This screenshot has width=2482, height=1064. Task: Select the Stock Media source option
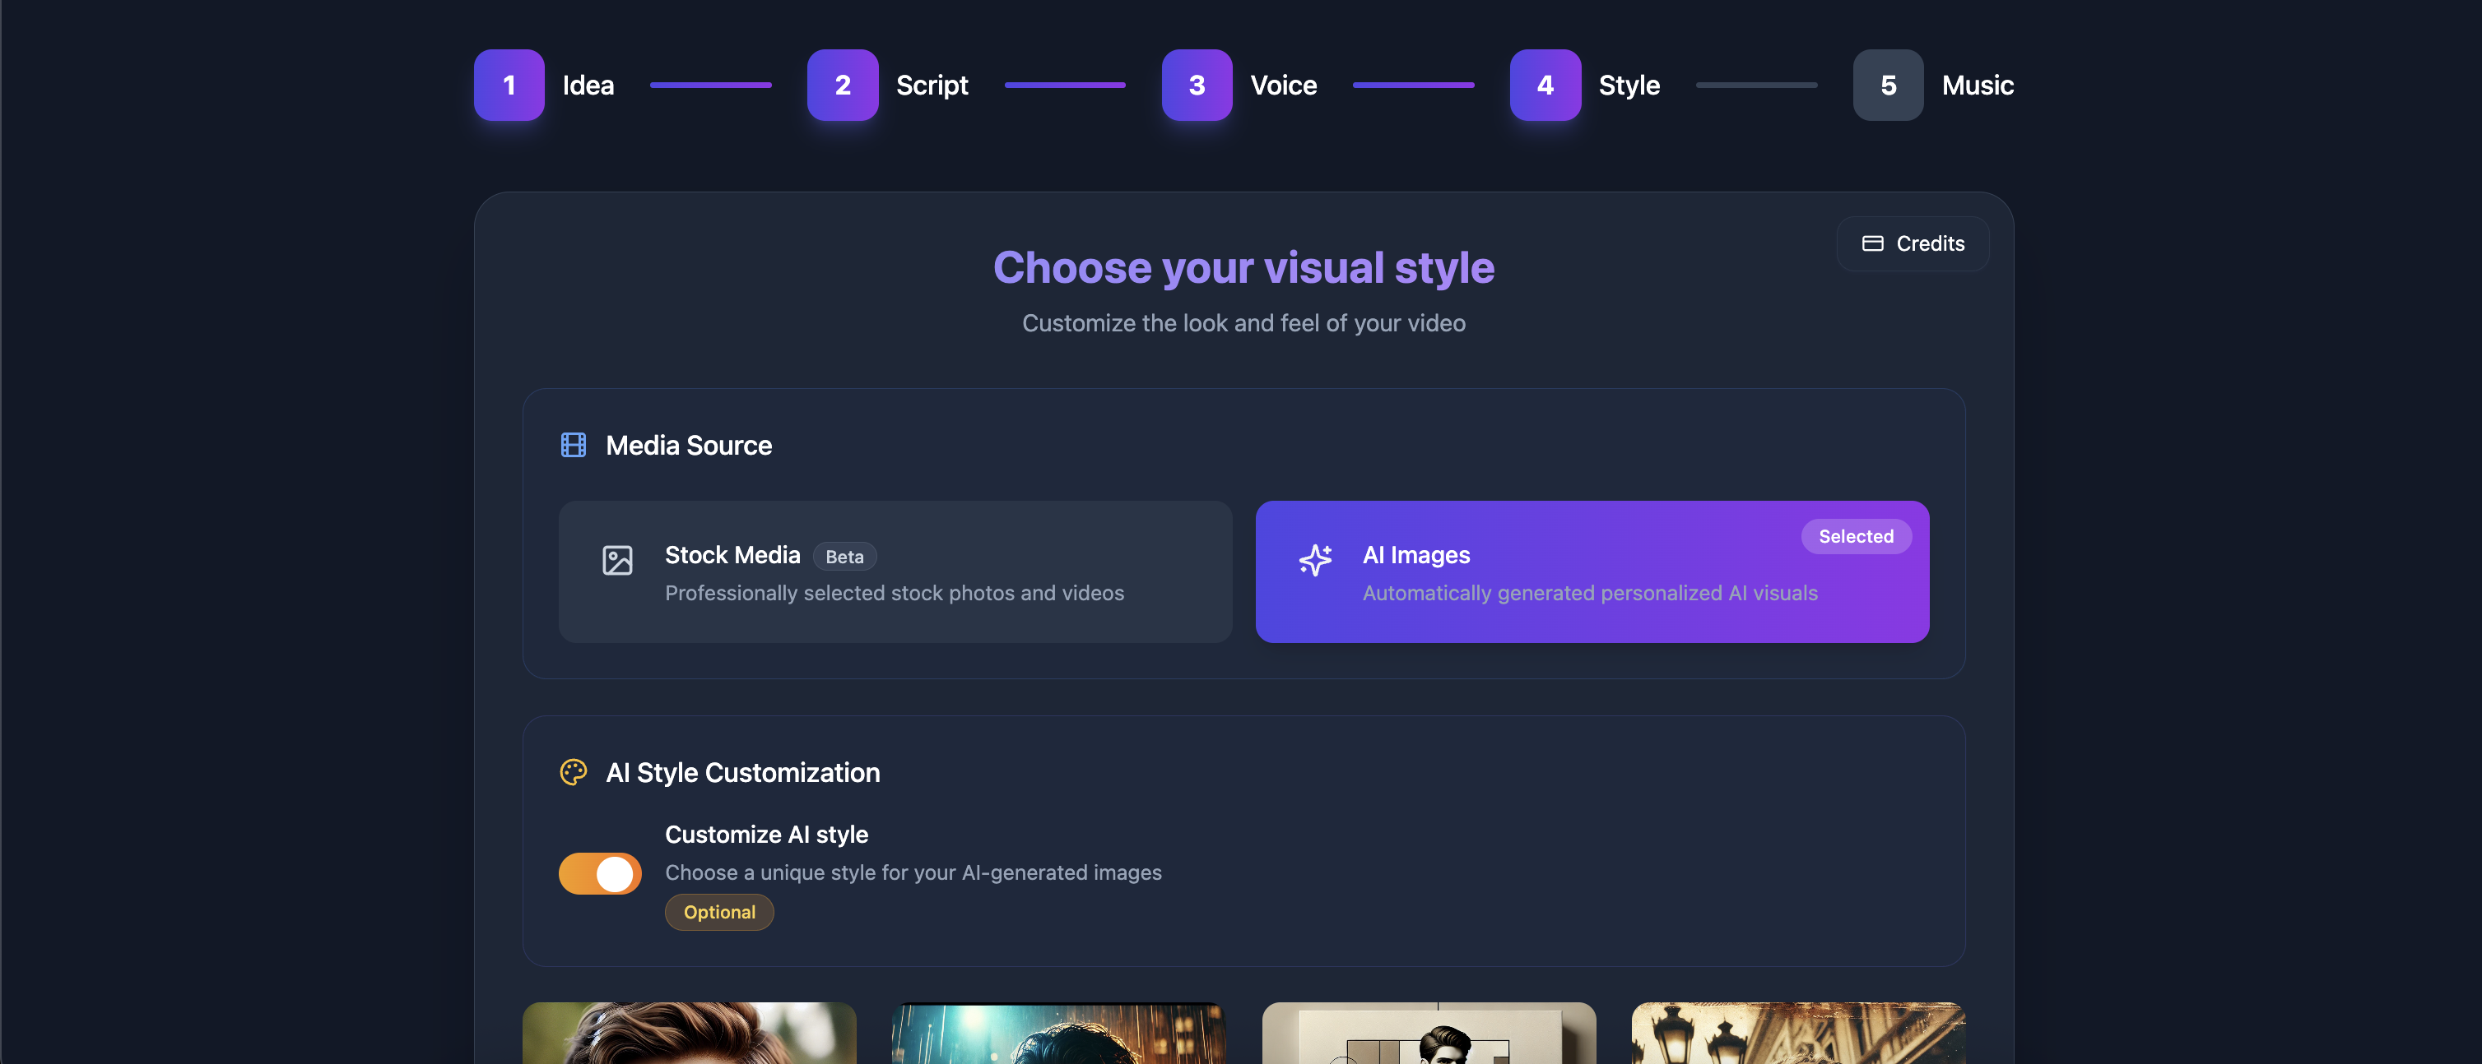(895, 572)
